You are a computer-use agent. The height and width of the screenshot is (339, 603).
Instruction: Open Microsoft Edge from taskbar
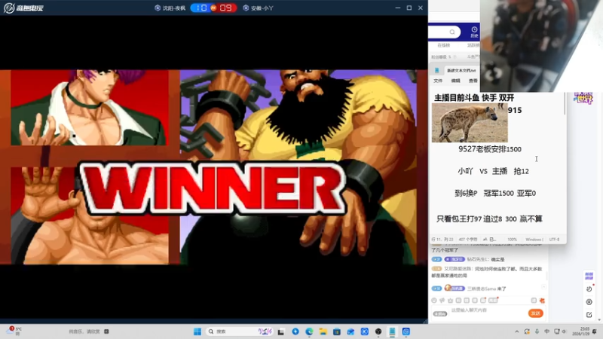309,331
